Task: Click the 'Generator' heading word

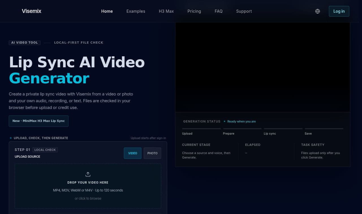Action: pyautogui.click(x=49, y=78)
